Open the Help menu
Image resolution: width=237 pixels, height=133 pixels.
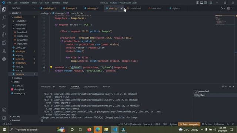tap(65, 3)
